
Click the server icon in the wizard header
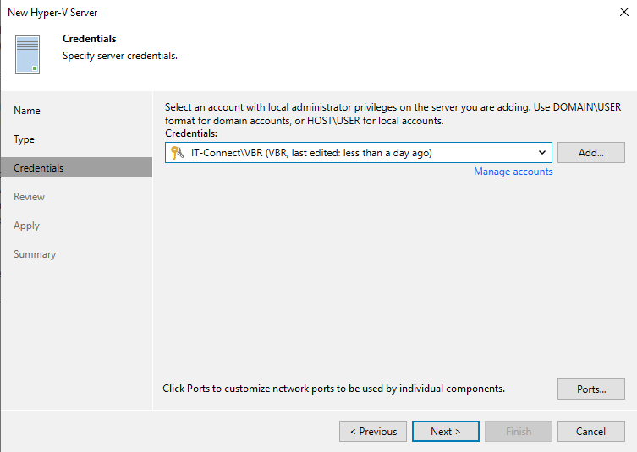tap(27, 54)
